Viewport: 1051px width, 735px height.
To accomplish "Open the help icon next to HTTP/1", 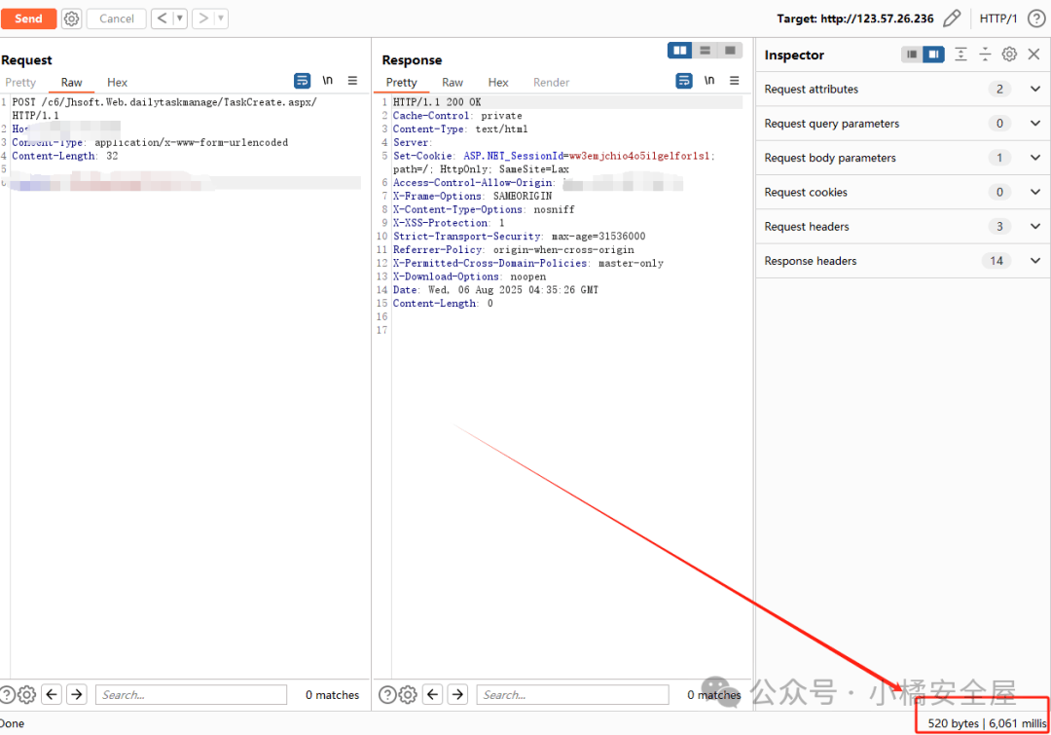I will click(x=1036, y=18).
